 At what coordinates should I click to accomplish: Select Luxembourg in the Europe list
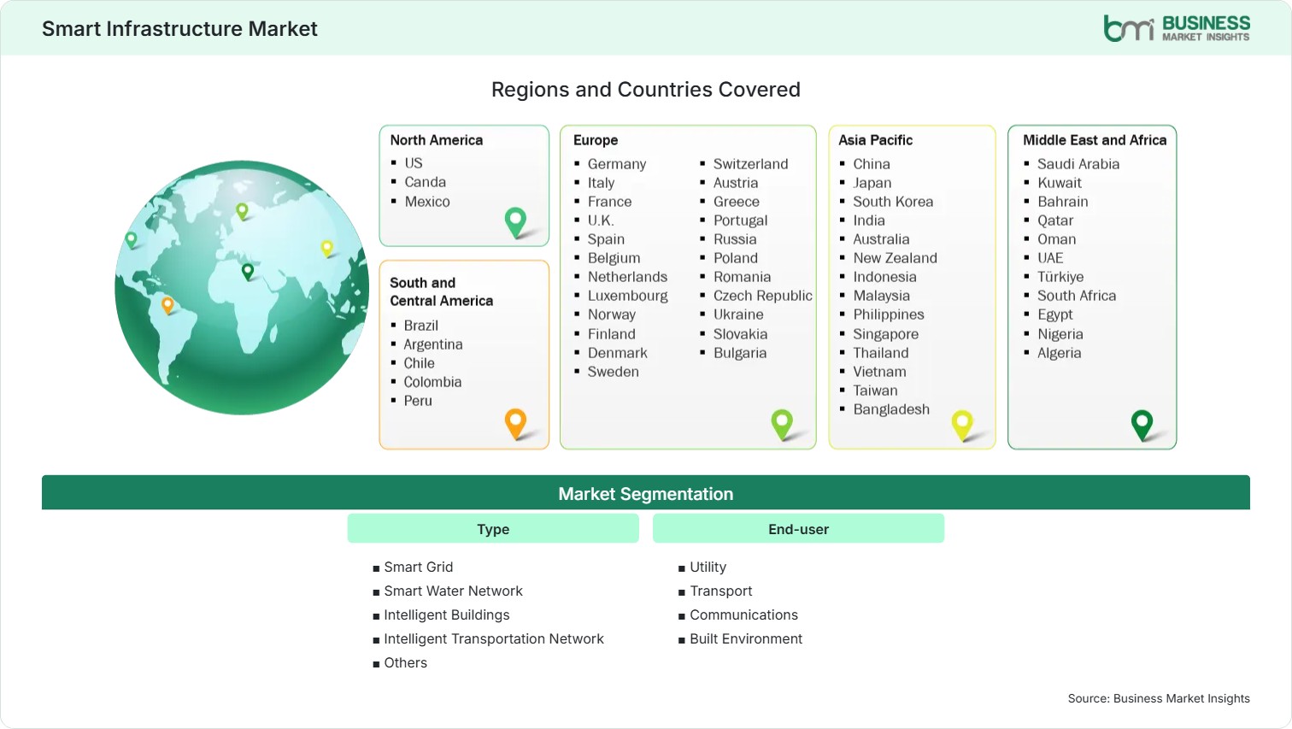point(628,296)
